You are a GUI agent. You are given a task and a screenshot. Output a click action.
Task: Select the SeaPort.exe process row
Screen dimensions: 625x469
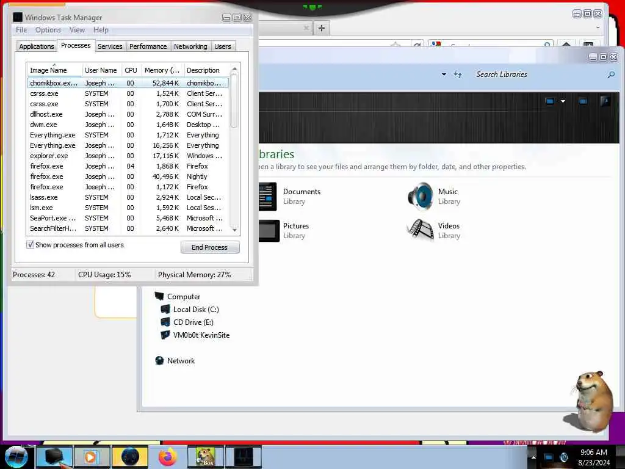point(128,218)
